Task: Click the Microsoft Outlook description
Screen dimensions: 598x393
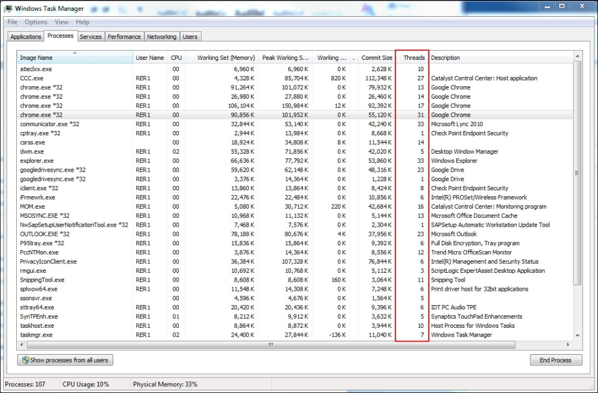Action: (x=454, y=234)
